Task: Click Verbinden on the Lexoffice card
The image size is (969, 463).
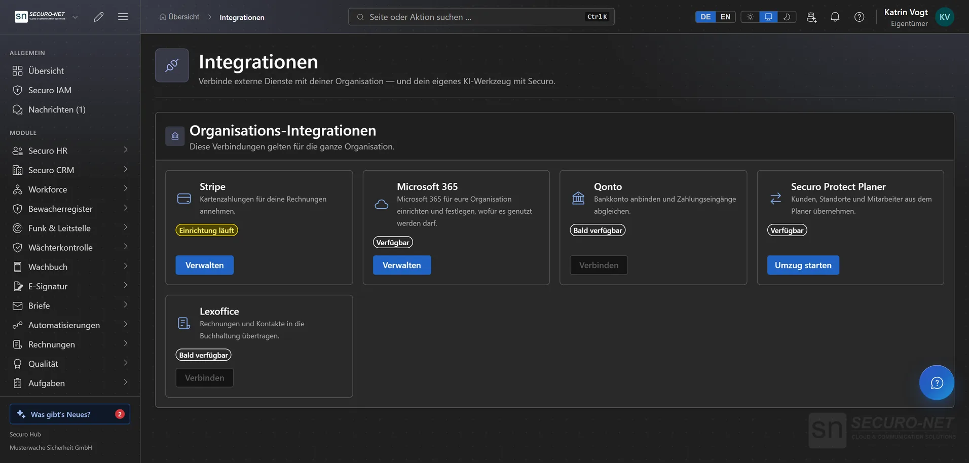Action: click(205, 377)
